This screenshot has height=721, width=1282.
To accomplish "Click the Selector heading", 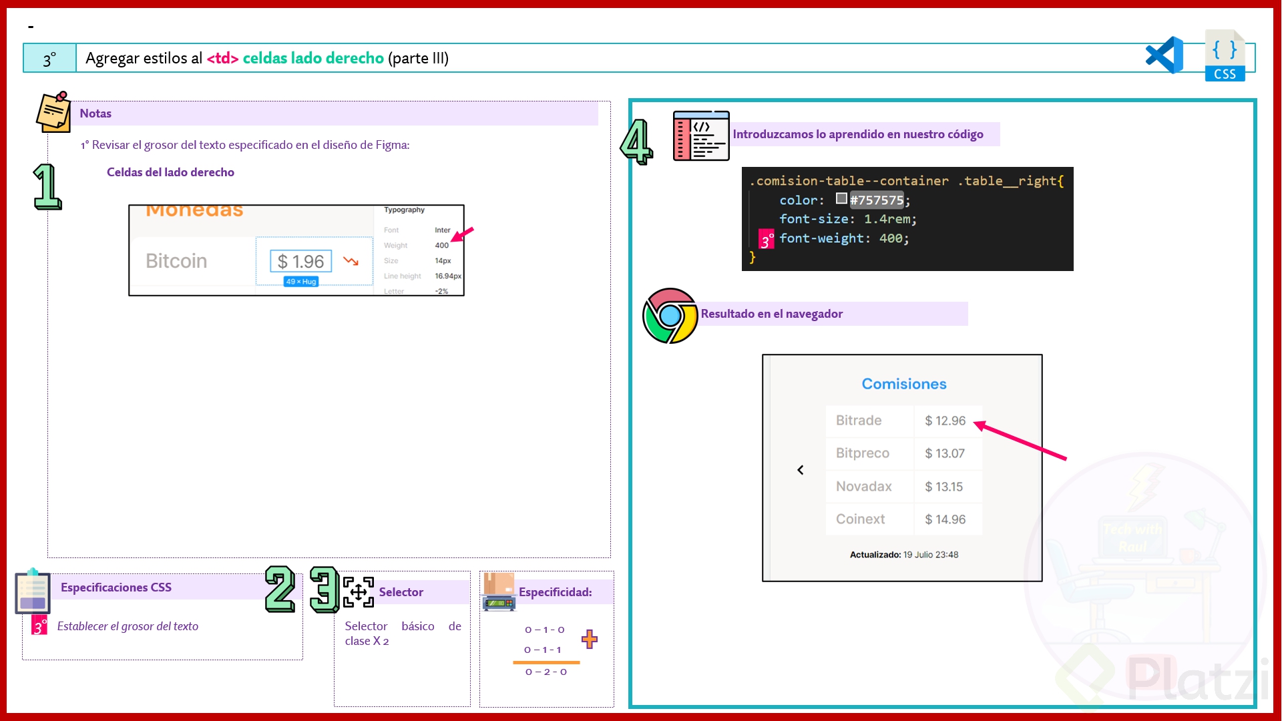I will tap(401, 592).
